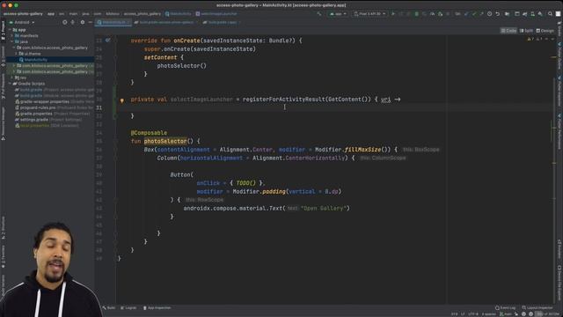Viewport: 563px width, 317px height.
Task: Collapse the app module node
Action: 10,30
